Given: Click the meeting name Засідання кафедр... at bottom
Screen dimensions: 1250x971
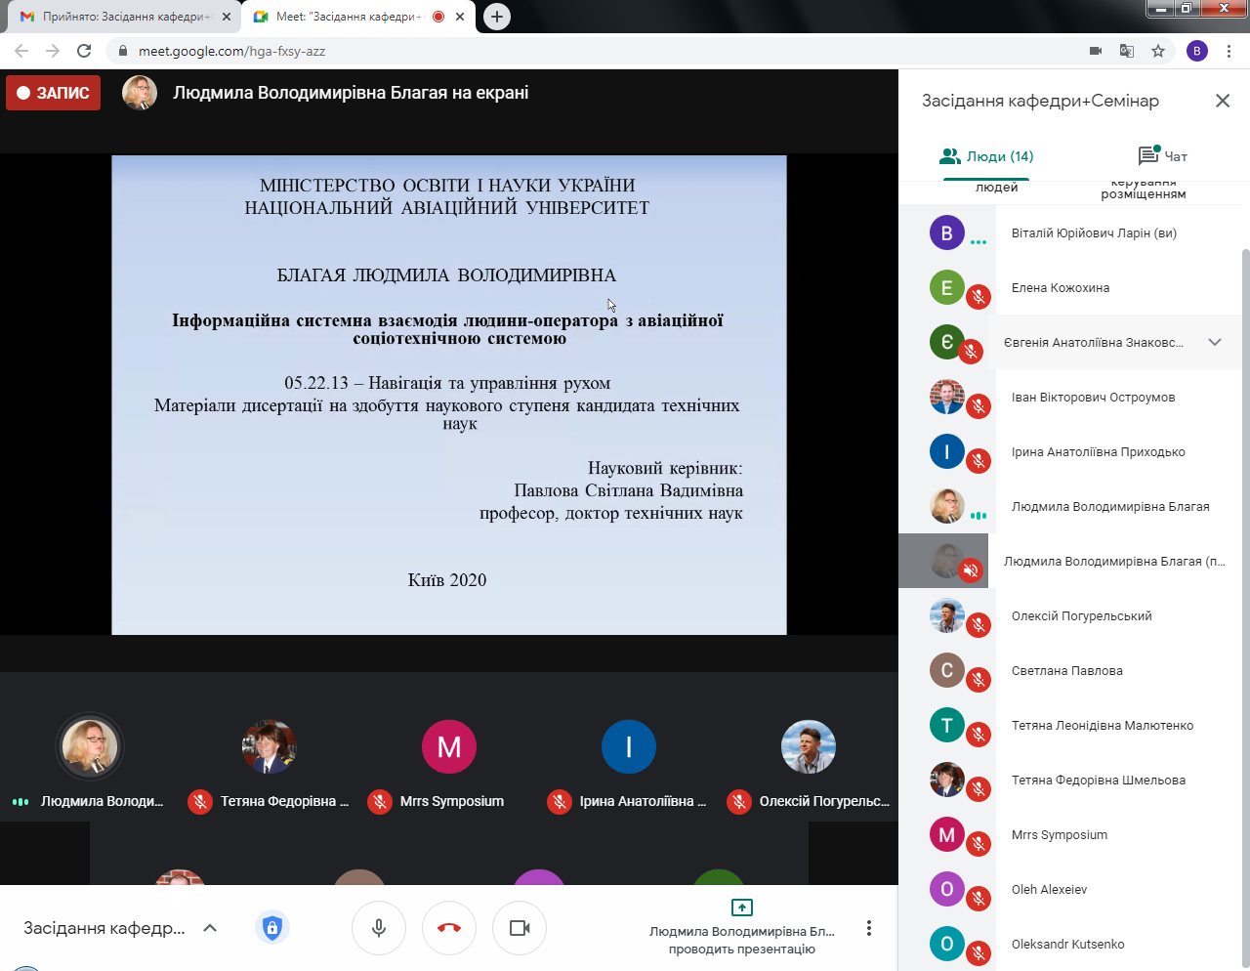Looking at the screenshot, I should point(104,928).
